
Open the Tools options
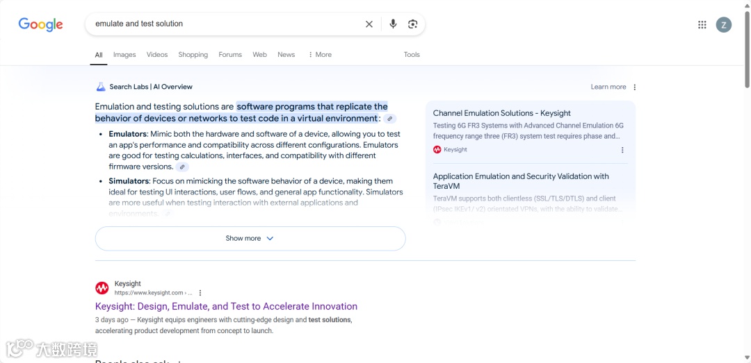tap(412, 55)
